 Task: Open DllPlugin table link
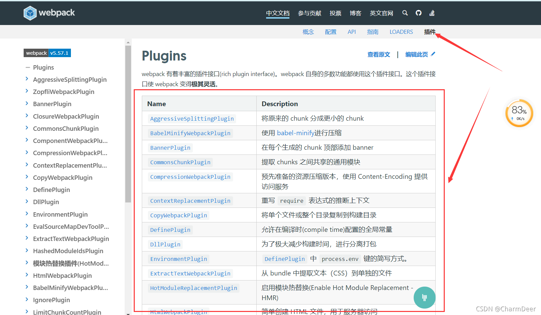(165, 244)
